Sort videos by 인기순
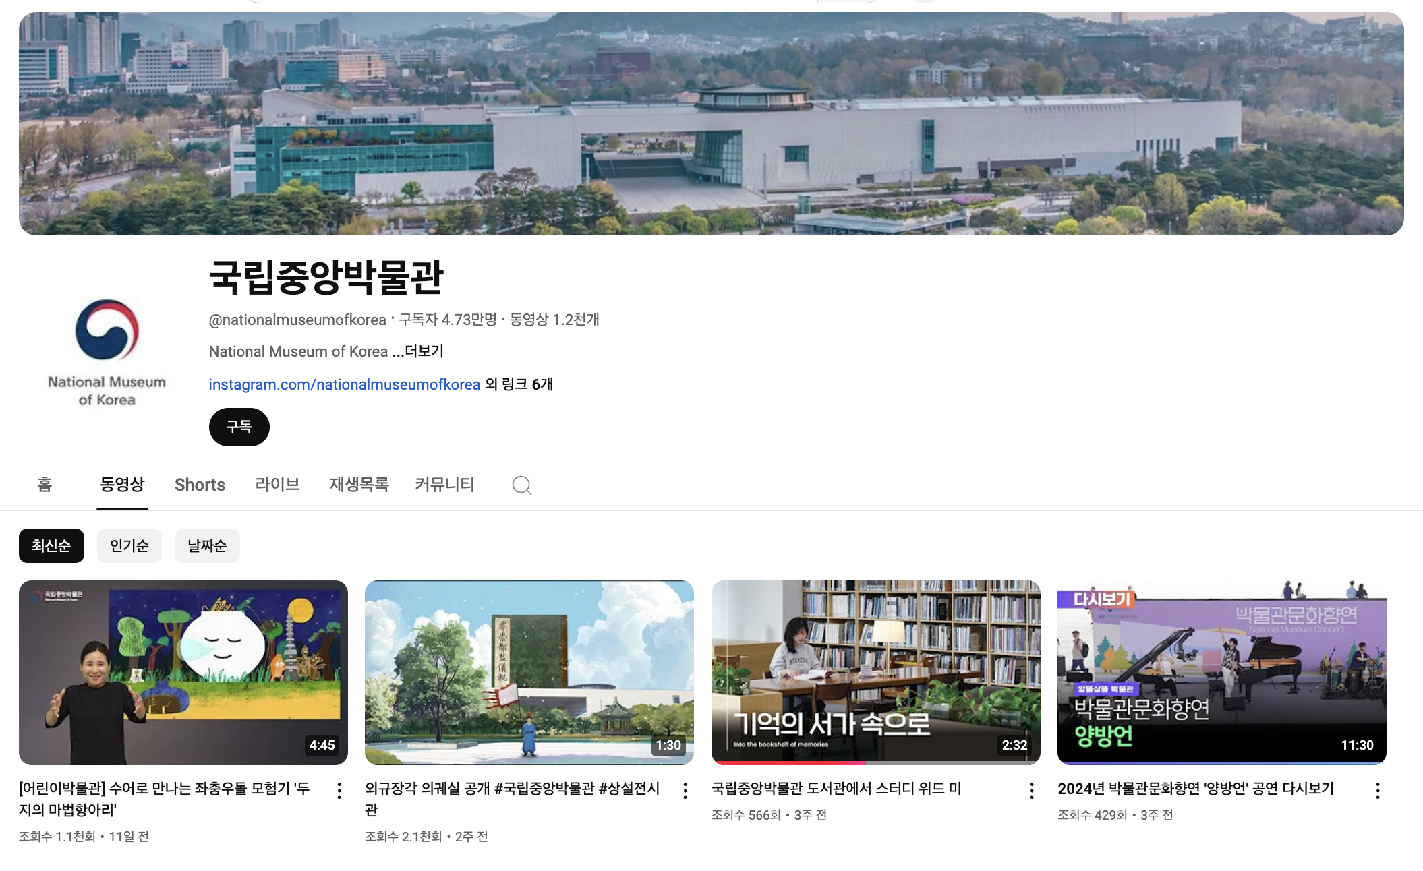The width and height of the screenshot is (1423, 871). 129,545
